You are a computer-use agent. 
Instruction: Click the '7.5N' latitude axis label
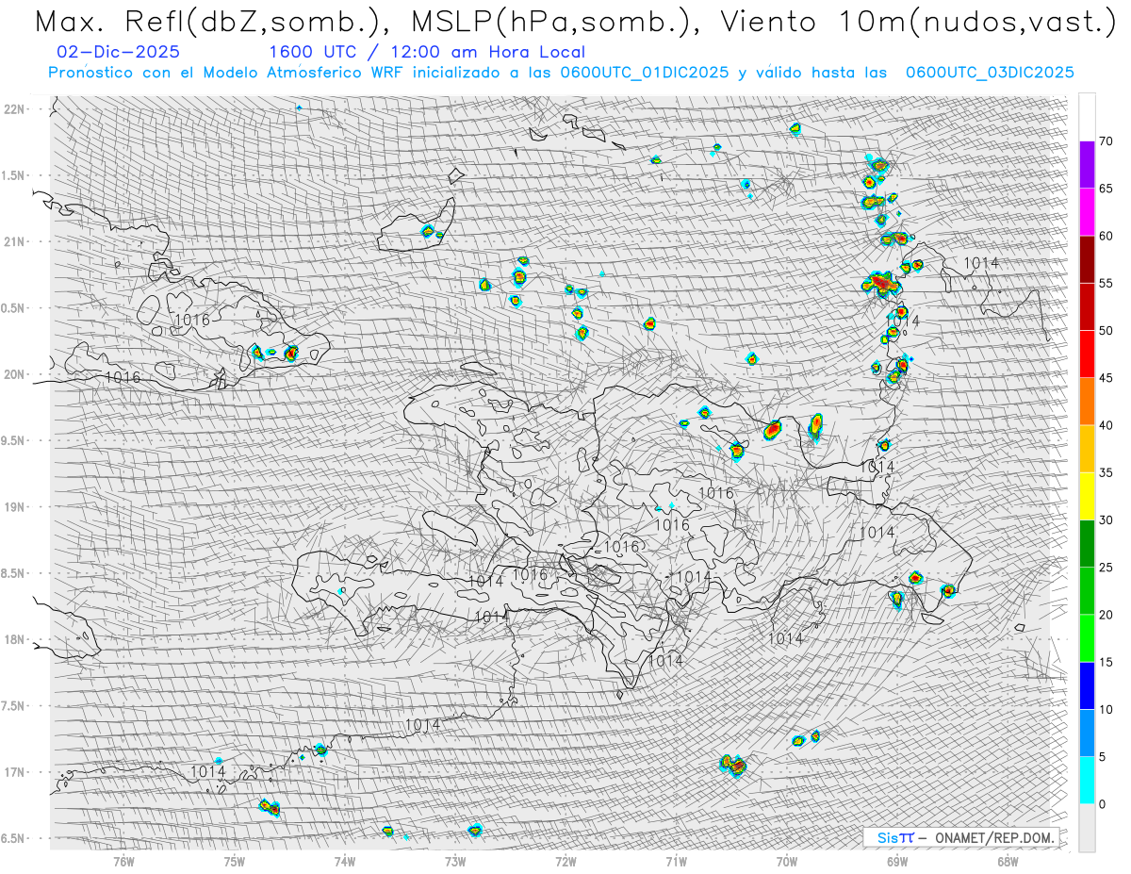point(14,706)
